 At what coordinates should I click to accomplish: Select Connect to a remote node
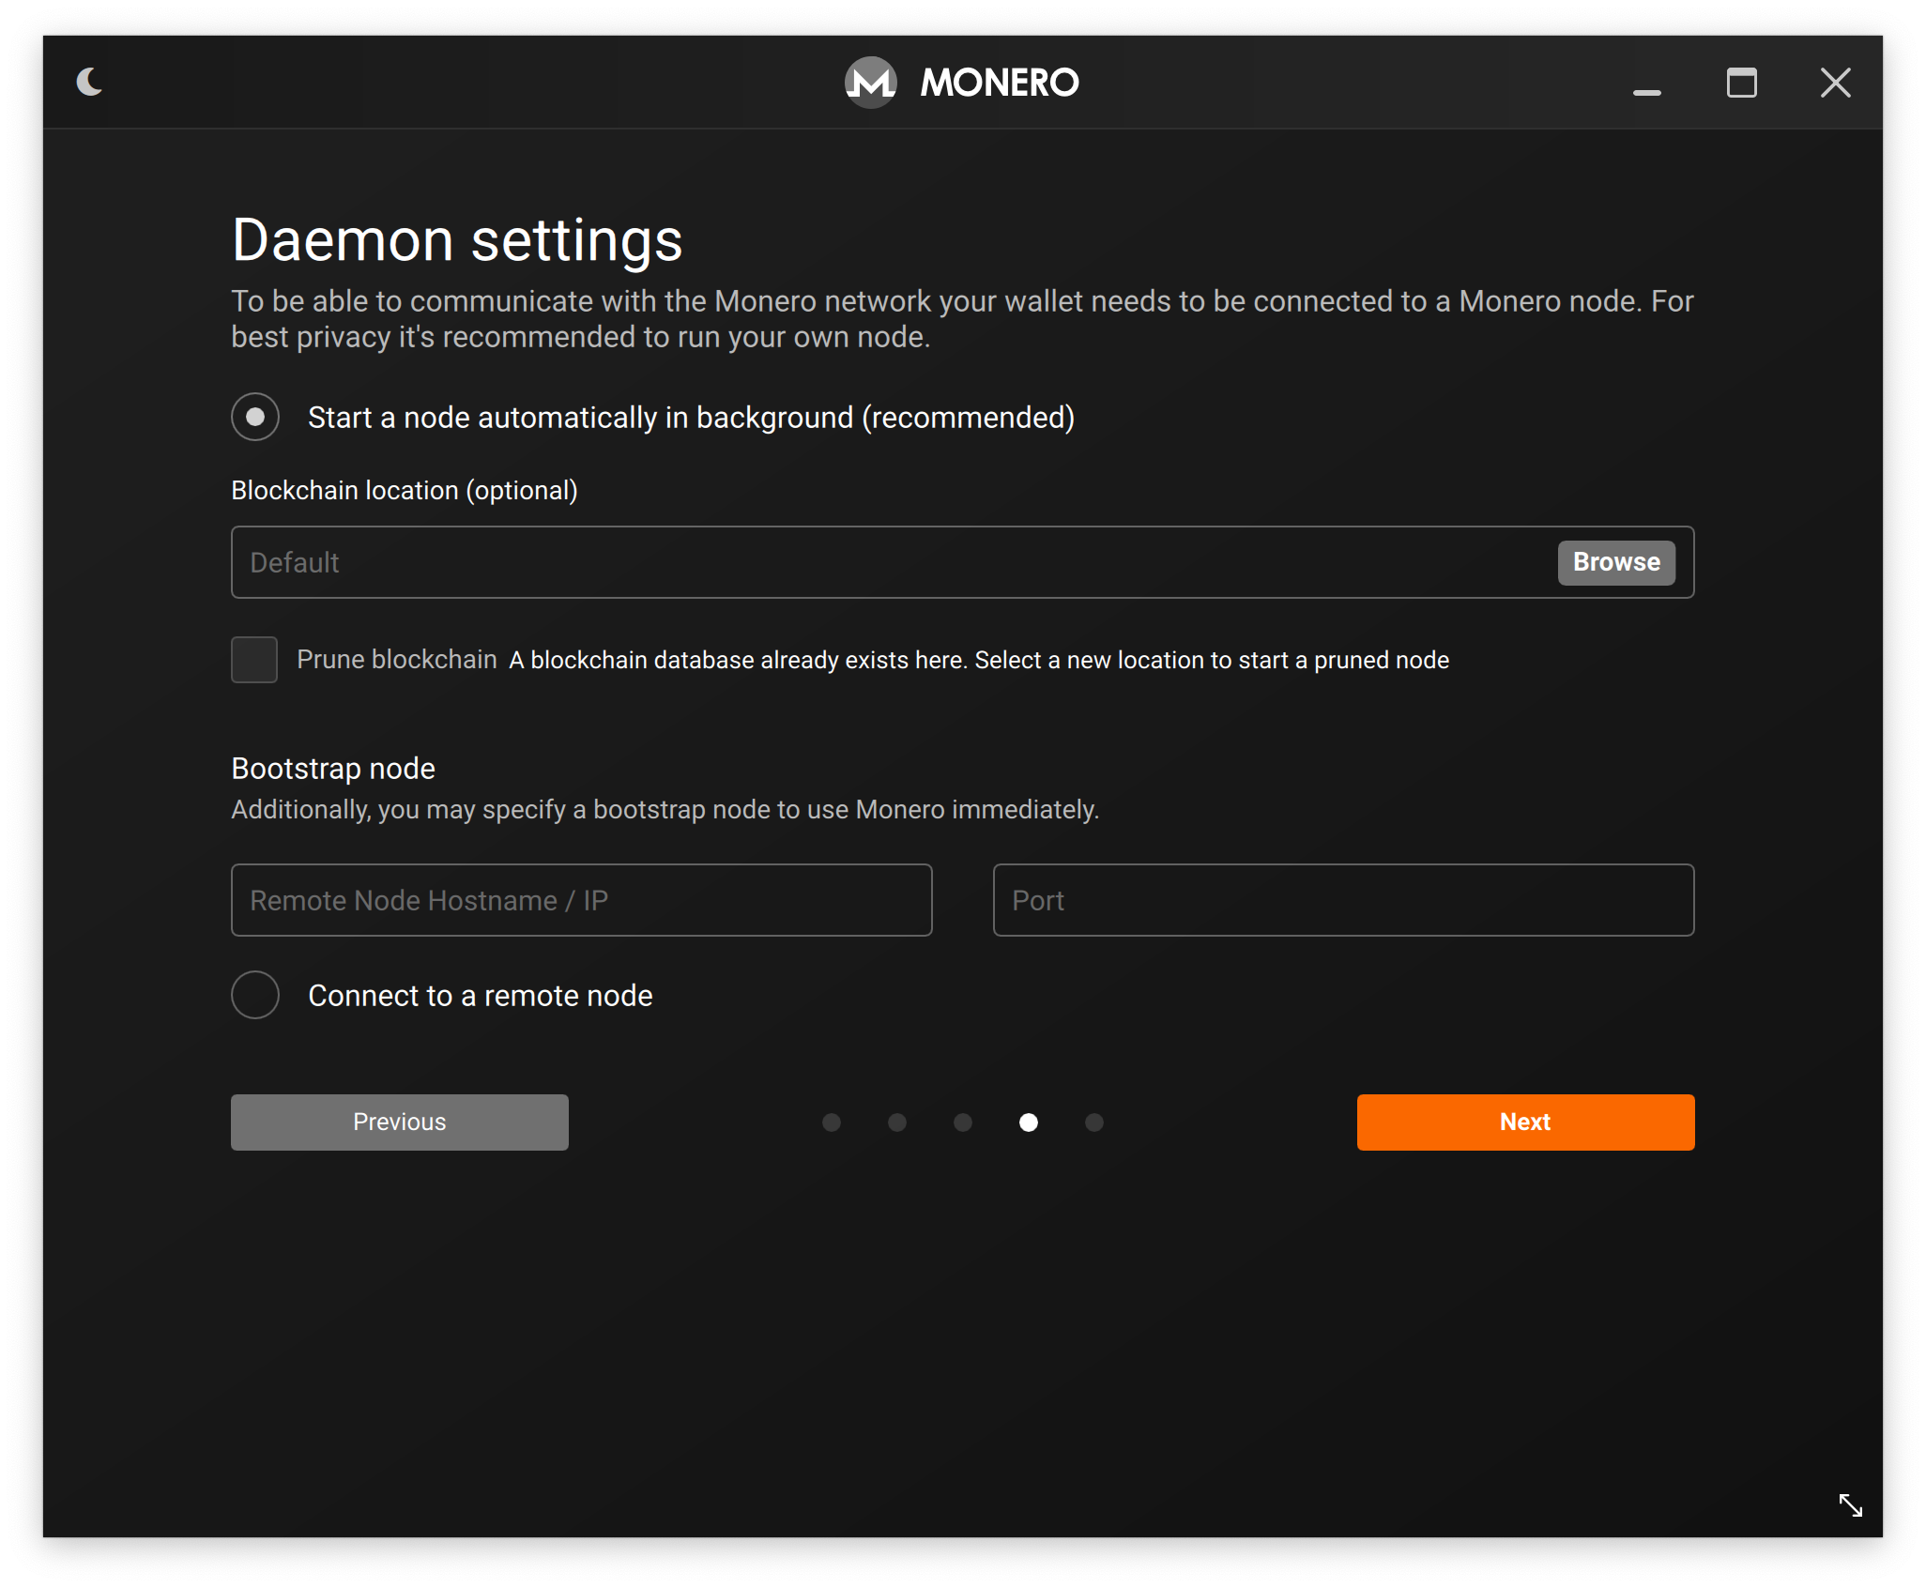[x=257, y=997]
